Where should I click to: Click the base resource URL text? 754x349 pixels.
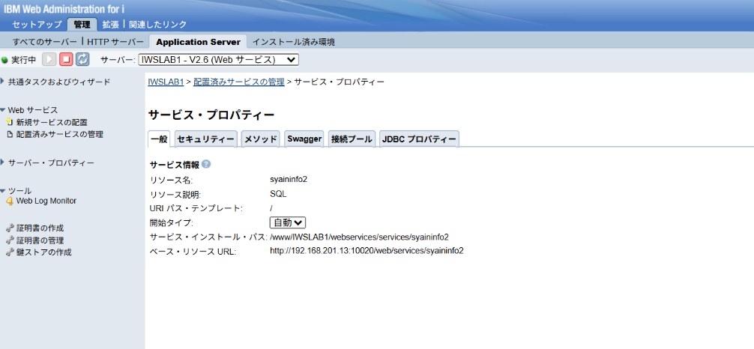pos(367,251)
